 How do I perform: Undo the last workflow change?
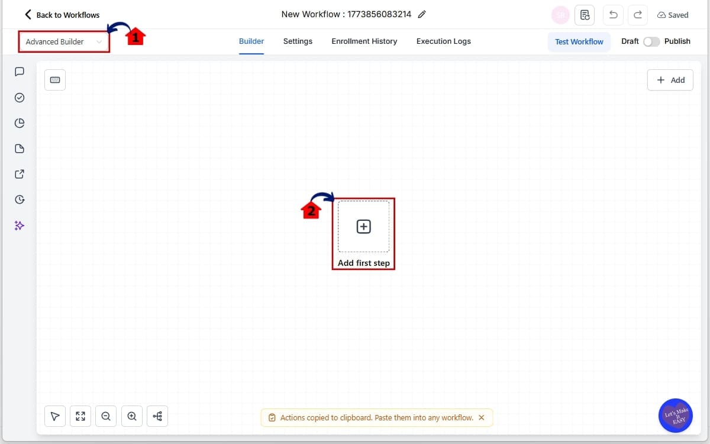click(613, 15)
